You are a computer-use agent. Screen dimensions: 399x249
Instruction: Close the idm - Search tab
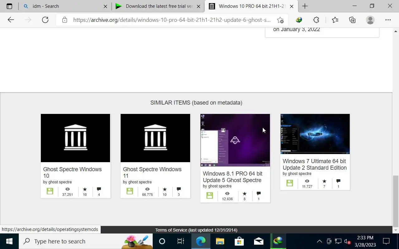tap(105, 6)
